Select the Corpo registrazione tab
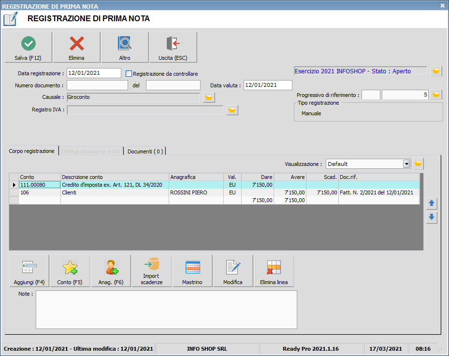Screen dimensions: 449x356 point(32,151)
